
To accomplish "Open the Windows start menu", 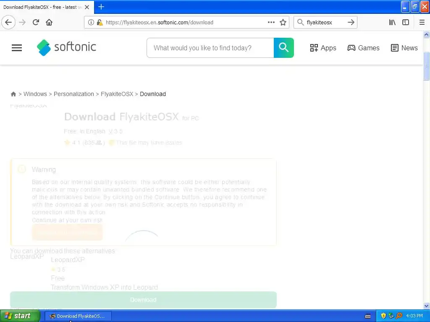I will [20, 316].
